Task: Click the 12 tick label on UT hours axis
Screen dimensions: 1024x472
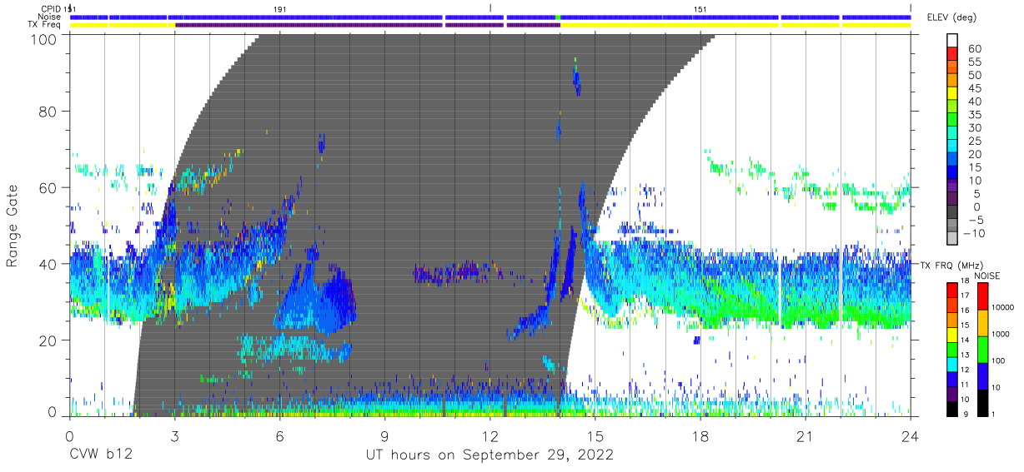Action: [x=490, y=436]
